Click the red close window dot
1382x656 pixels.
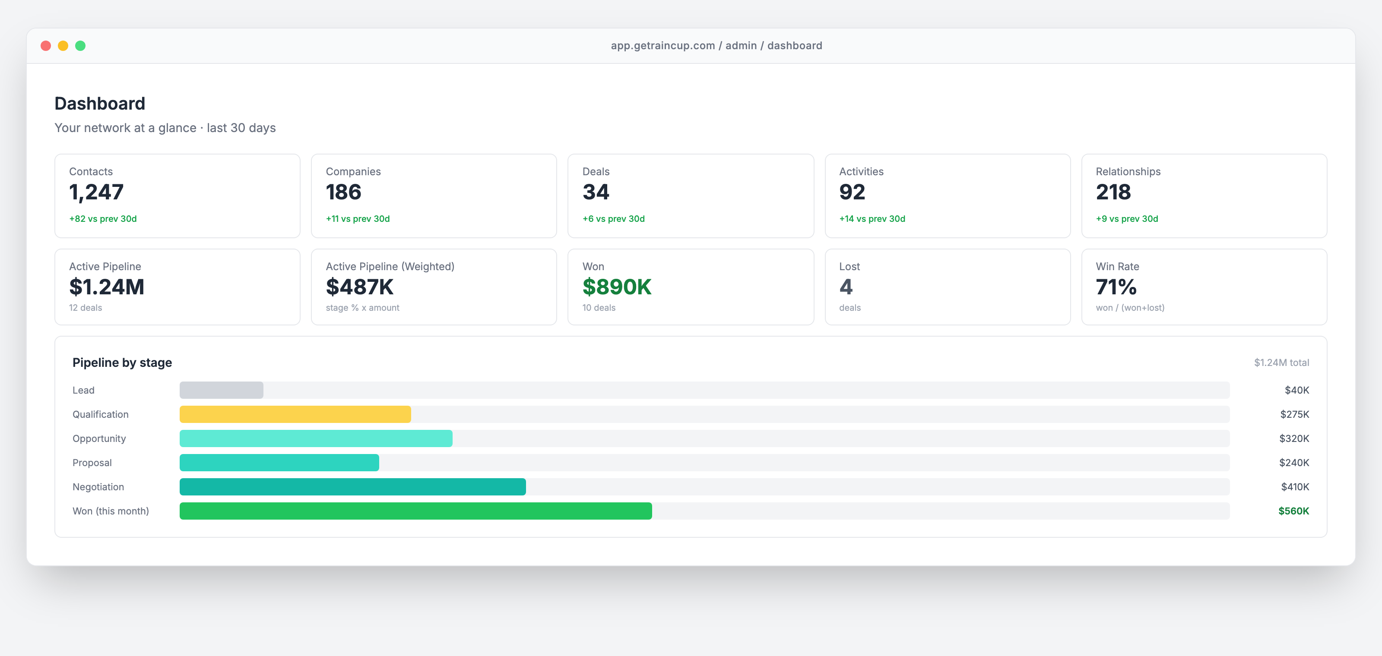pyautogui.click(x=46, y=46)
